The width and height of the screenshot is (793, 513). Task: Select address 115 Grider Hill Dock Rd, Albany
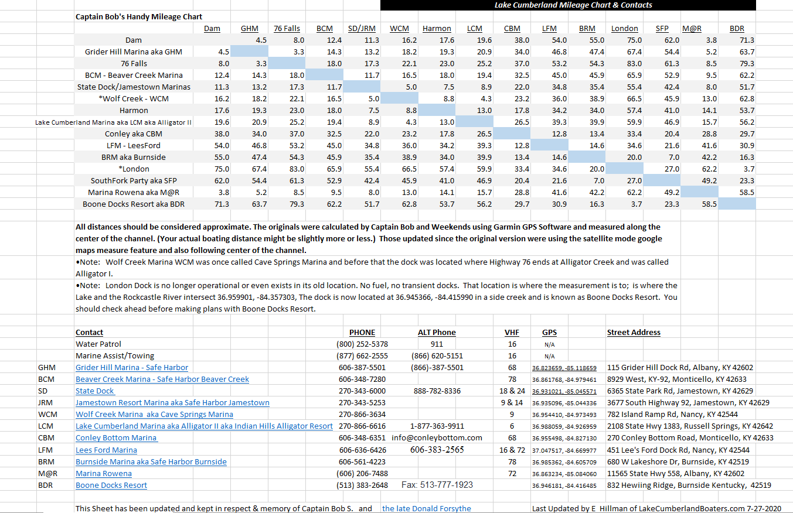pyautogui.click(x=680, y=368)
